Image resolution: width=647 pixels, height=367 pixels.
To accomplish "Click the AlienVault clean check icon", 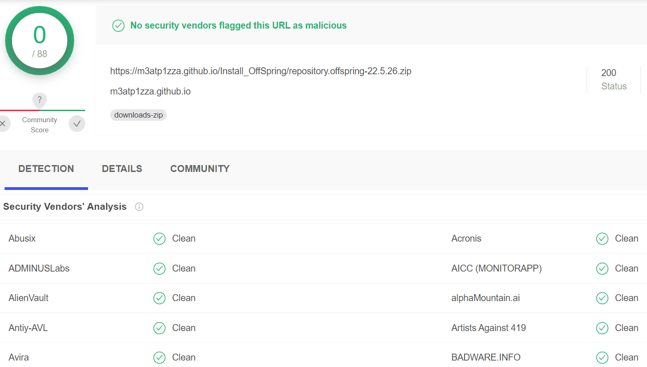I will click(x=159, y=298).
